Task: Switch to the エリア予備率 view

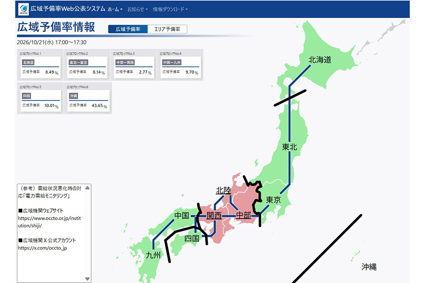Action: tap(167, 29)
